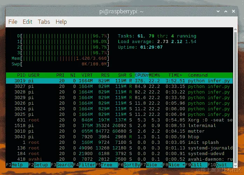Sort by the USER column header
This screenshot has height=175, width=244.
point(34,75)
